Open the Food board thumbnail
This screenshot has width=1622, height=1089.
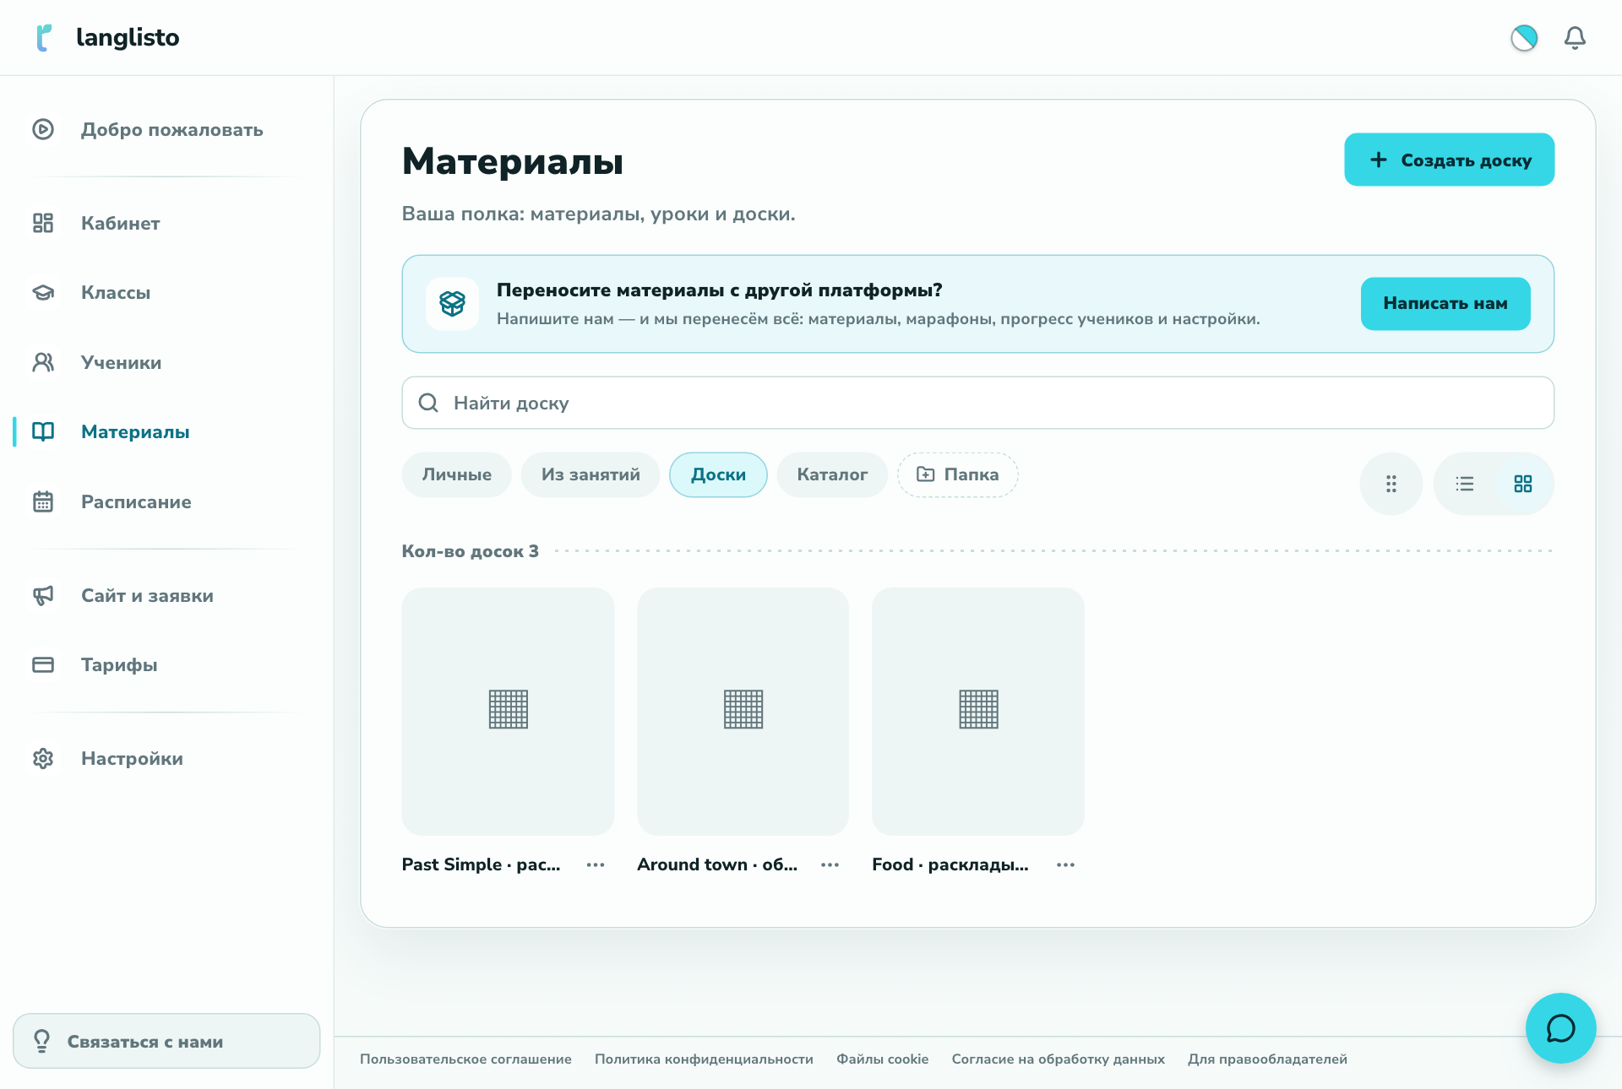[977, 711]
